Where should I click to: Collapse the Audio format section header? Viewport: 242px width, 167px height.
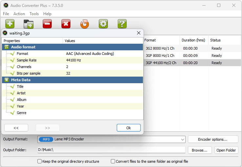tap(72, 47)
